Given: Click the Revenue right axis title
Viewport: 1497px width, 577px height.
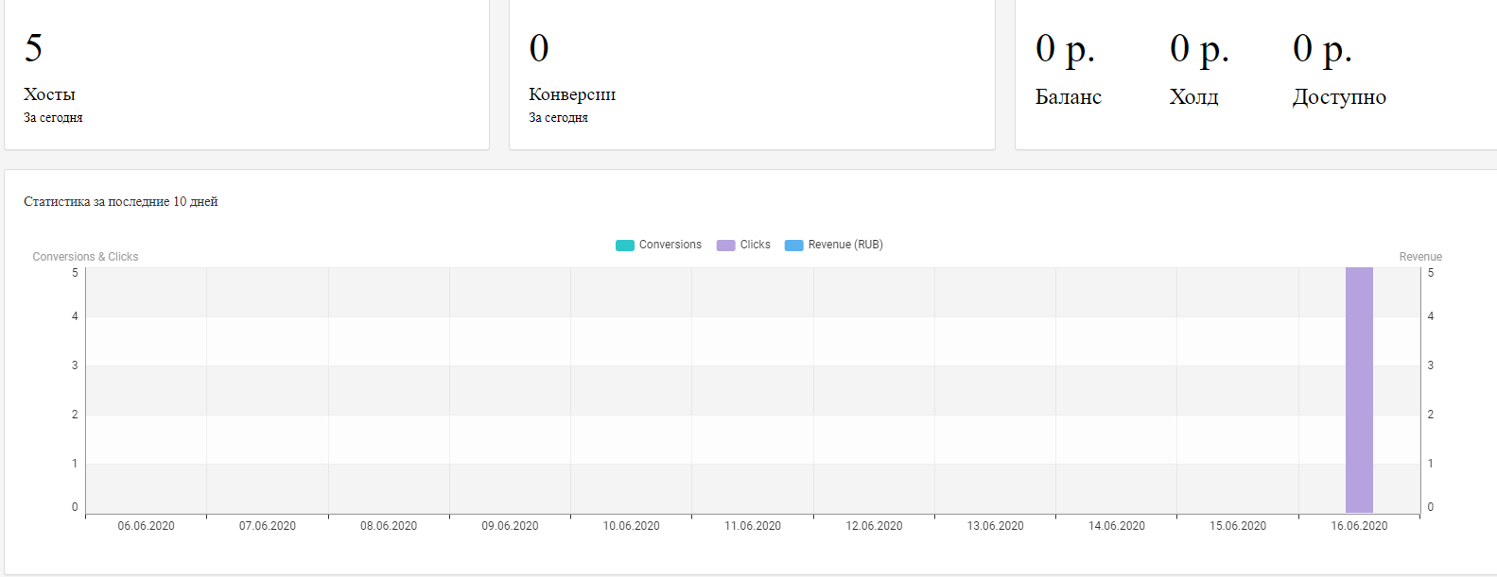Looking at the screenshot, I should click(x=1420, y=257).
